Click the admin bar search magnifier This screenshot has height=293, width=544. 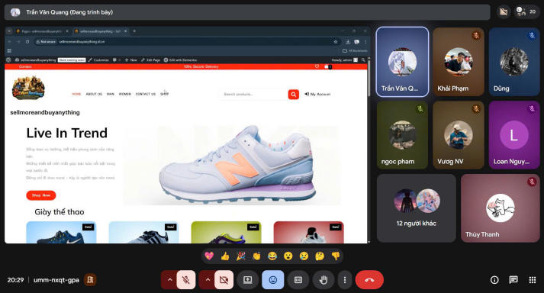[x=363, y=60]
